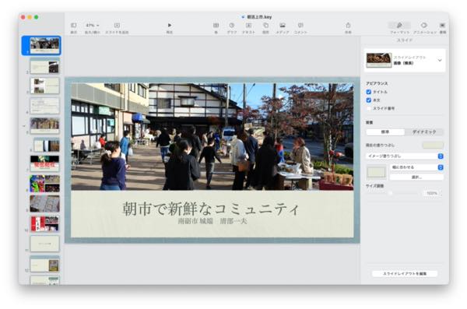
Task: Insert a table with the 表 icon
Action: (216, 26)
